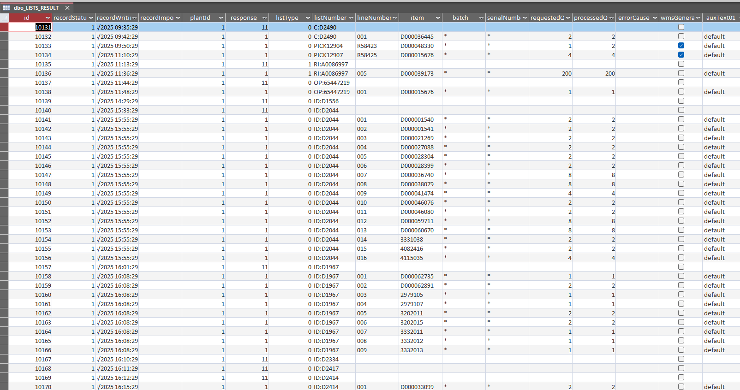The width and height of the screenshot is (740, 390).
Task: Expand the errorCause column dropdown
Action: pos(655,18)
